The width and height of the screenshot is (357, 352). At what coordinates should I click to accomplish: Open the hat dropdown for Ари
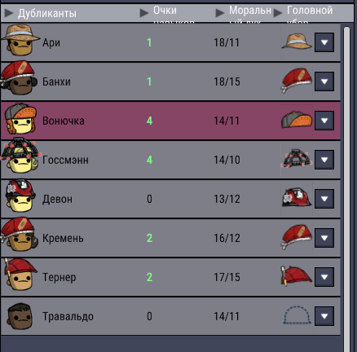324,42
